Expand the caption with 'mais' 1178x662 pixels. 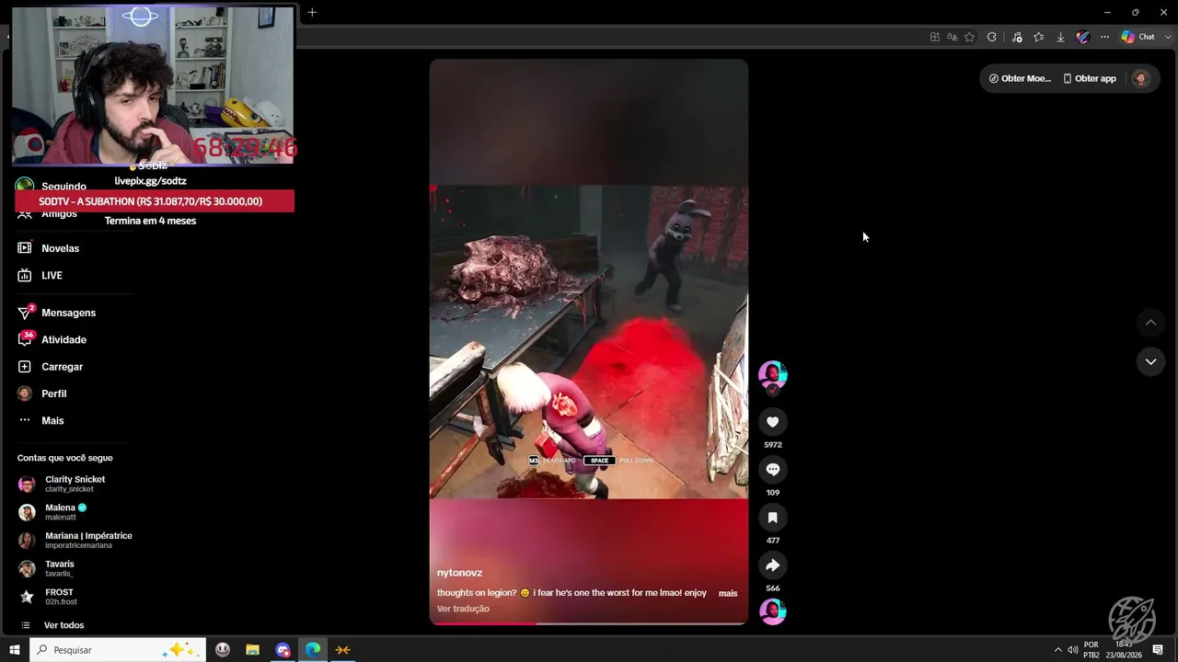point(728,593)
